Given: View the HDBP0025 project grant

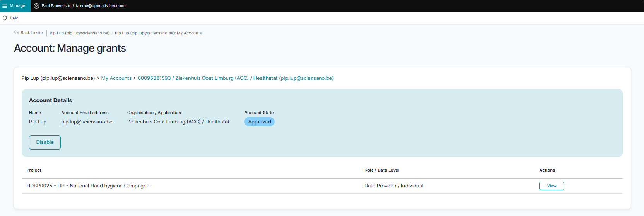Looking at the screenshot, I should click(x=552, y=186).
